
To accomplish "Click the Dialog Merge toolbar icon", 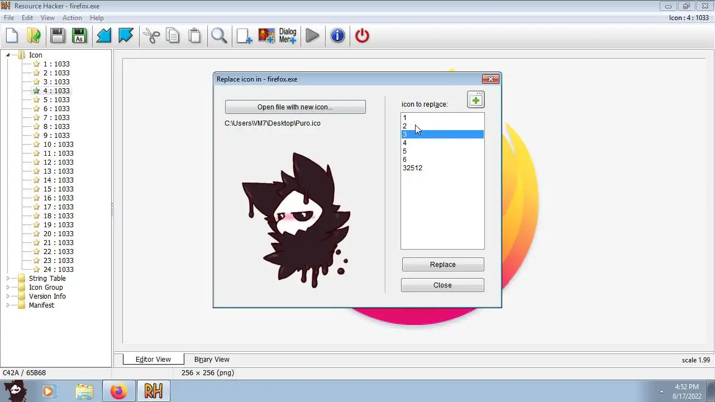I will pyautogui.click(x=288, y=36).
